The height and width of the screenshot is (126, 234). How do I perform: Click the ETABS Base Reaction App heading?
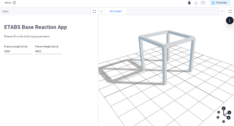tap(36, 27)
